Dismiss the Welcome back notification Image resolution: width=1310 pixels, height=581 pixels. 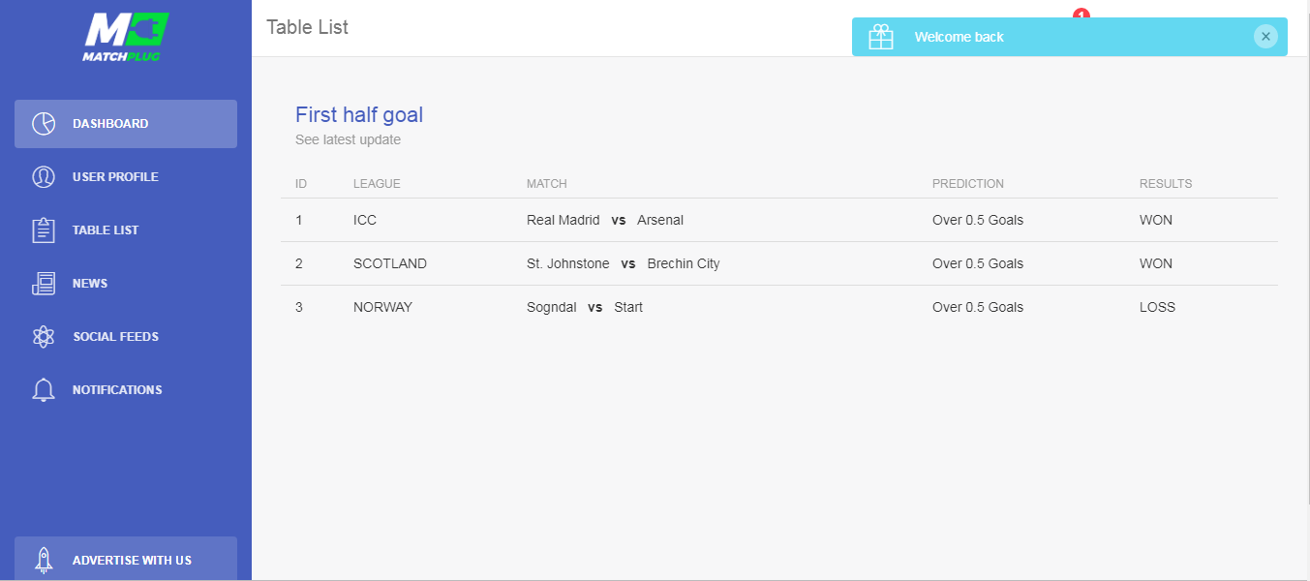coord(1265,37)
